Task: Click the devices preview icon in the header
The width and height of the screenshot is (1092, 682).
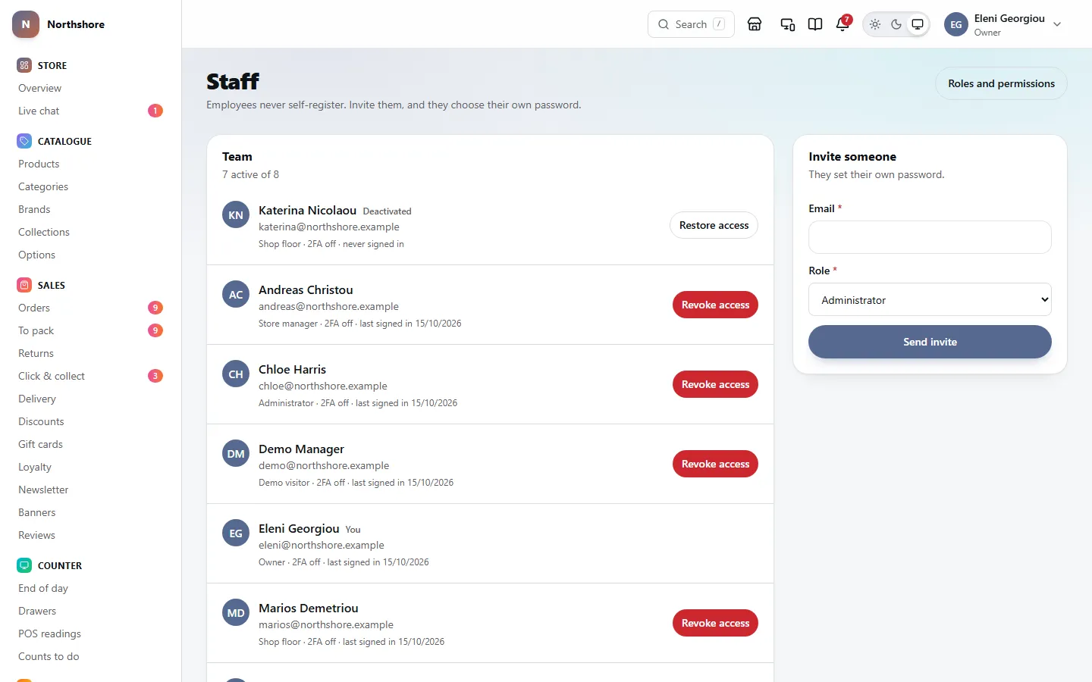Action: 788,24
